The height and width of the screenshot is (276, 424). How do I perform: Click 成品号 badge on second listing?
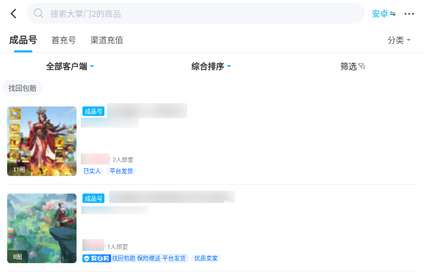93,198
